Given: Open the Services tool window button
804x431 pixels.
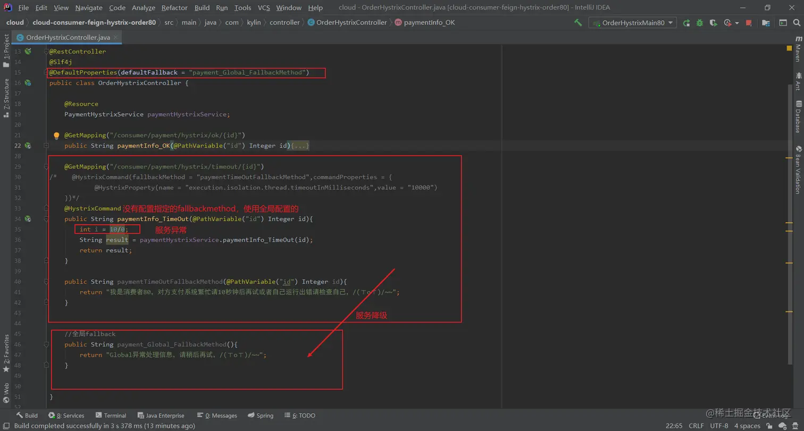Looking at the screenshot, I should 66,416.
